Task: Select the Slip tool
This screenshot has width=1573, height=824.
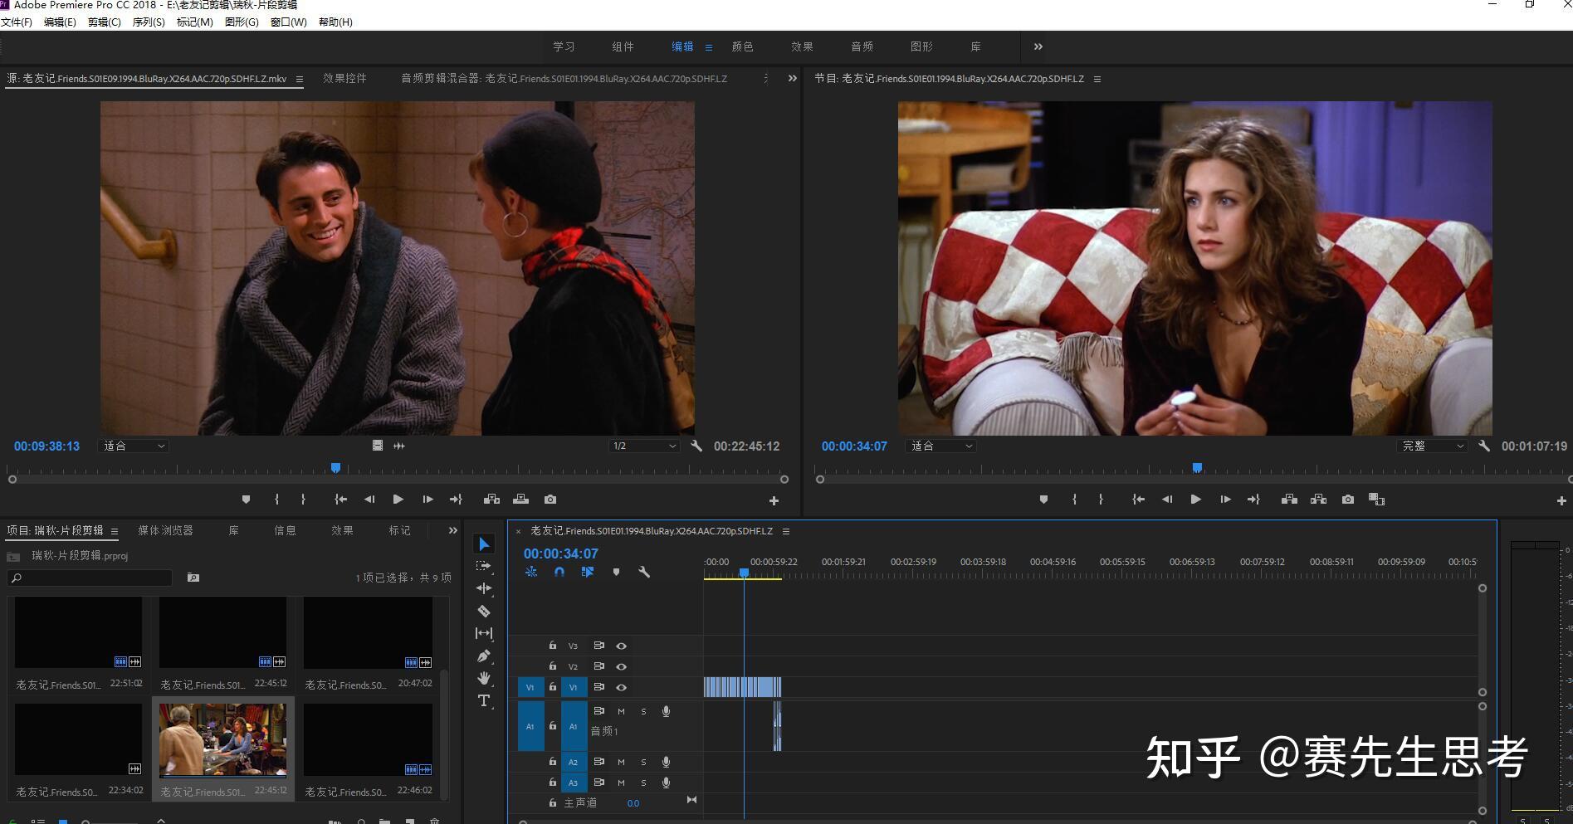Action: point(484,633)
